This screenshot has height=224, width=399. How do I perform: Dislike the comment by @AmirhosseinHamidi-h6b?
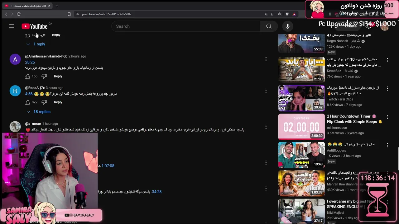point(44,76)
